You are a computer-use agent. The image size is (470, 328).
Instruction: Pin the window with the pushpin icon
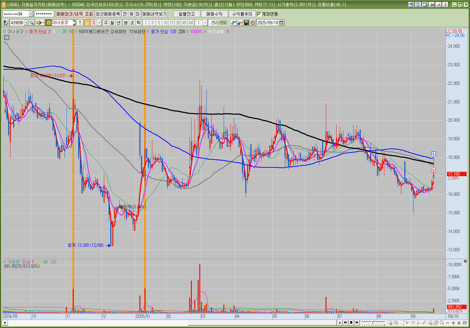point(432,4)
